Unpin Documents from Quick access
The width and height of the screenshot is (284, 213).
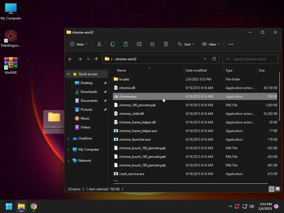[105, 101]
